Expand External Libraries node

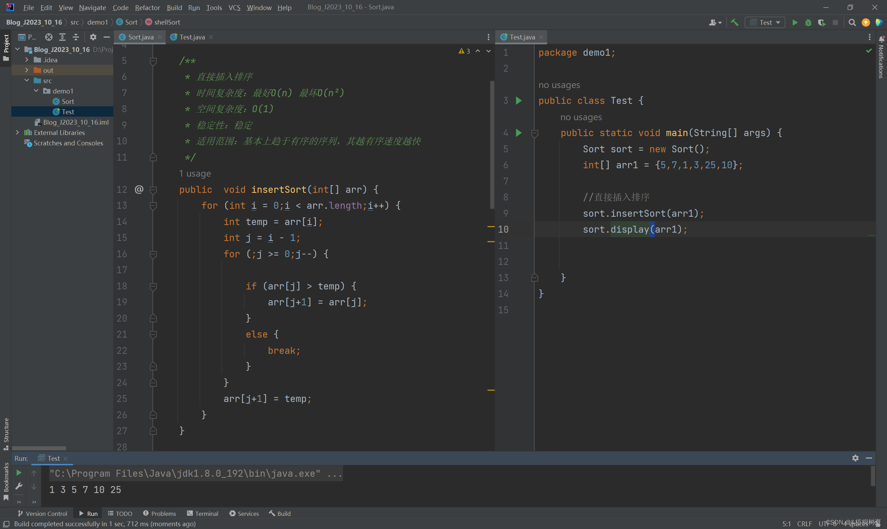pos(17,133)
